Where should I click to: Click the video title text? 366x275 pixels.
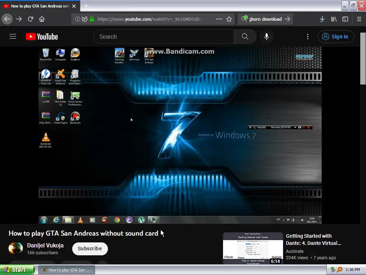click(x=83, y=233)
